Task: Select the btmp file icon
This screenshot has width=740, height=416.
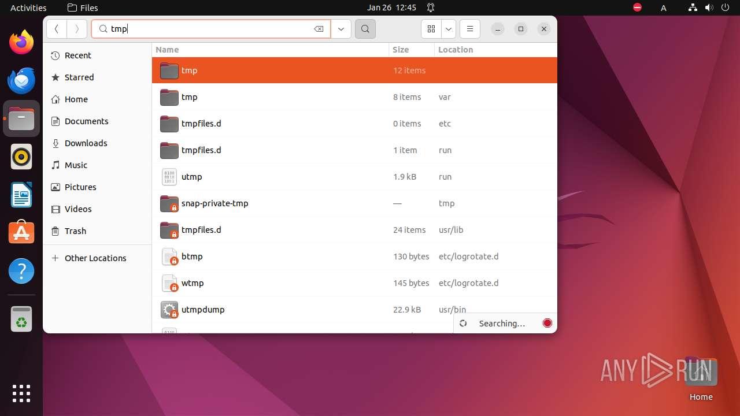Action: [169, 257]
